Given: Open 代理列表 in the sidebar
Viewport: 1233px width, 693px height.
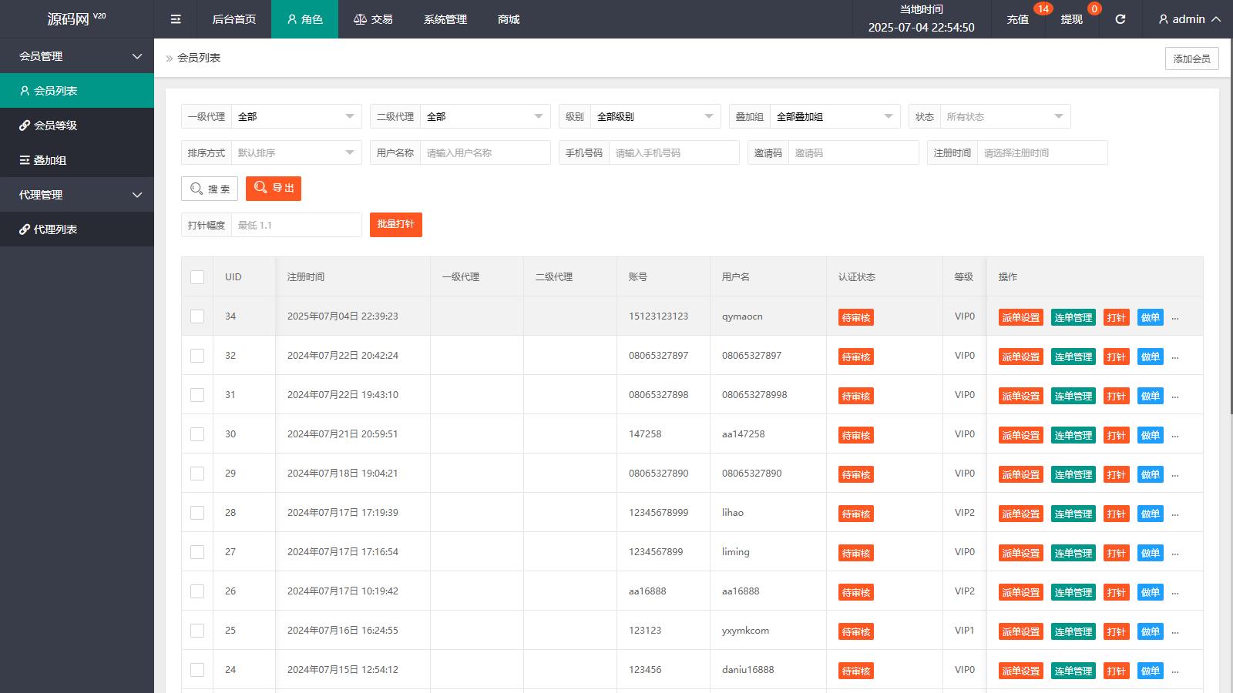Looking at the screenshot, I should pyautogui.click(x=55, y=229).
